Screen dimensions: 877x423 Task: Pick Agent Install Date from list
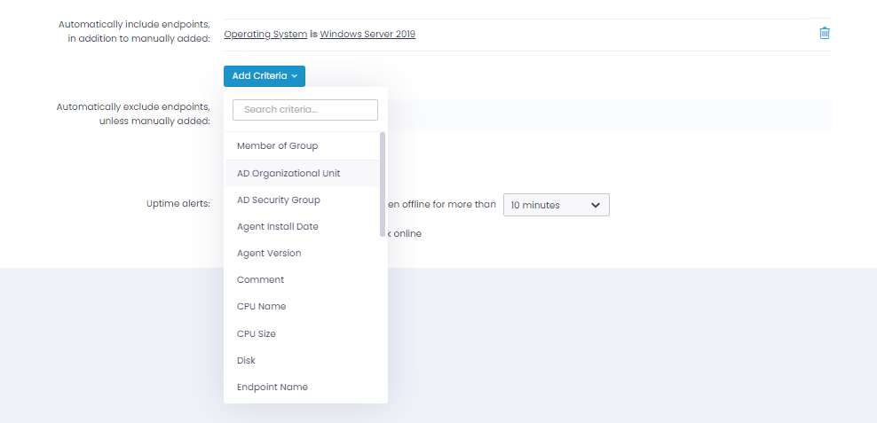pos(277,226)
